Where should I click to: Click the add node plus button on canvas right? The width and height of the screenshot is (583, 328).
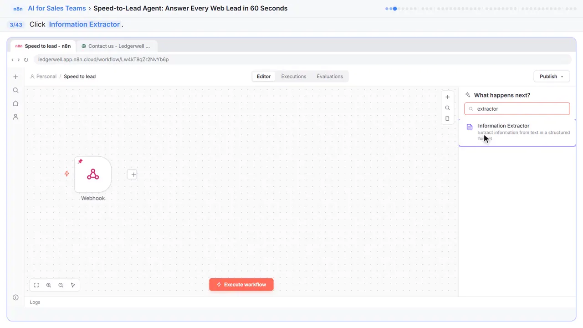447,97
